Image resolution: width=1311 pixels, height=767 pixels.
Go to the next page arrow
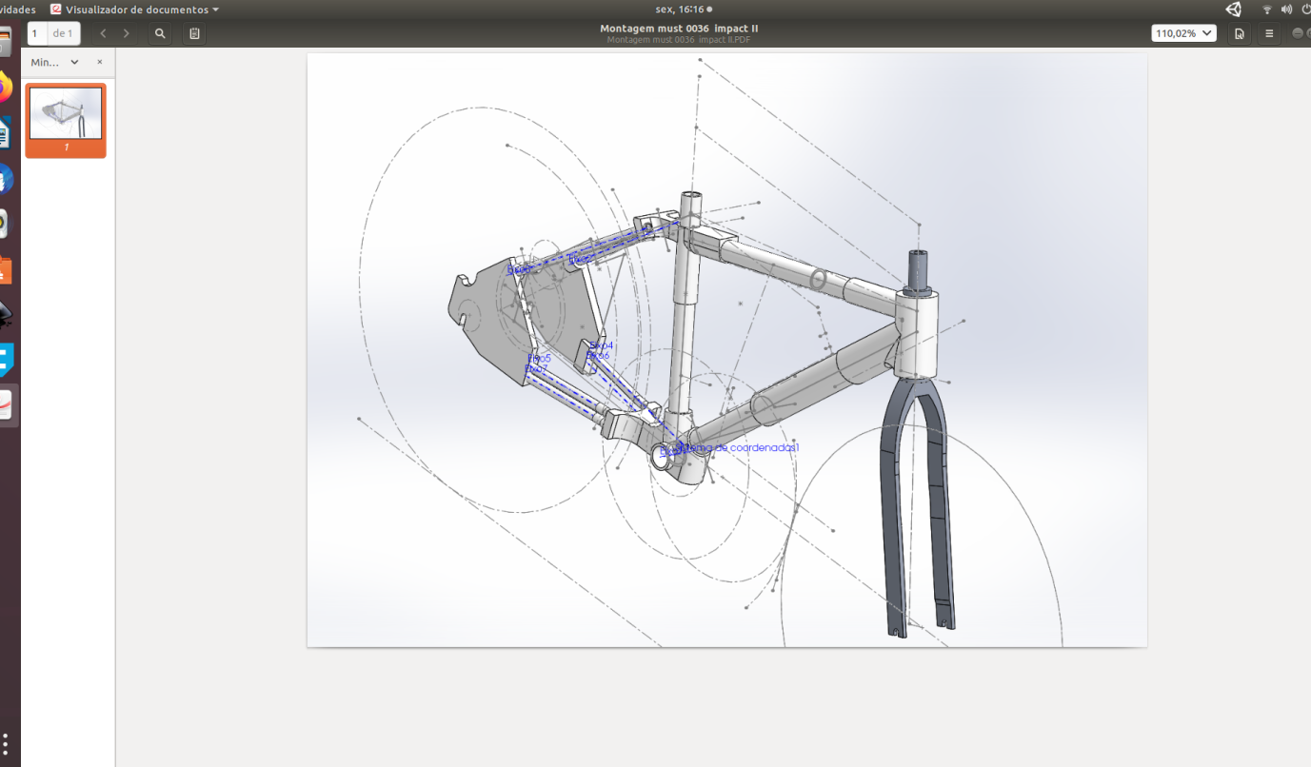[x=126, y=33]
